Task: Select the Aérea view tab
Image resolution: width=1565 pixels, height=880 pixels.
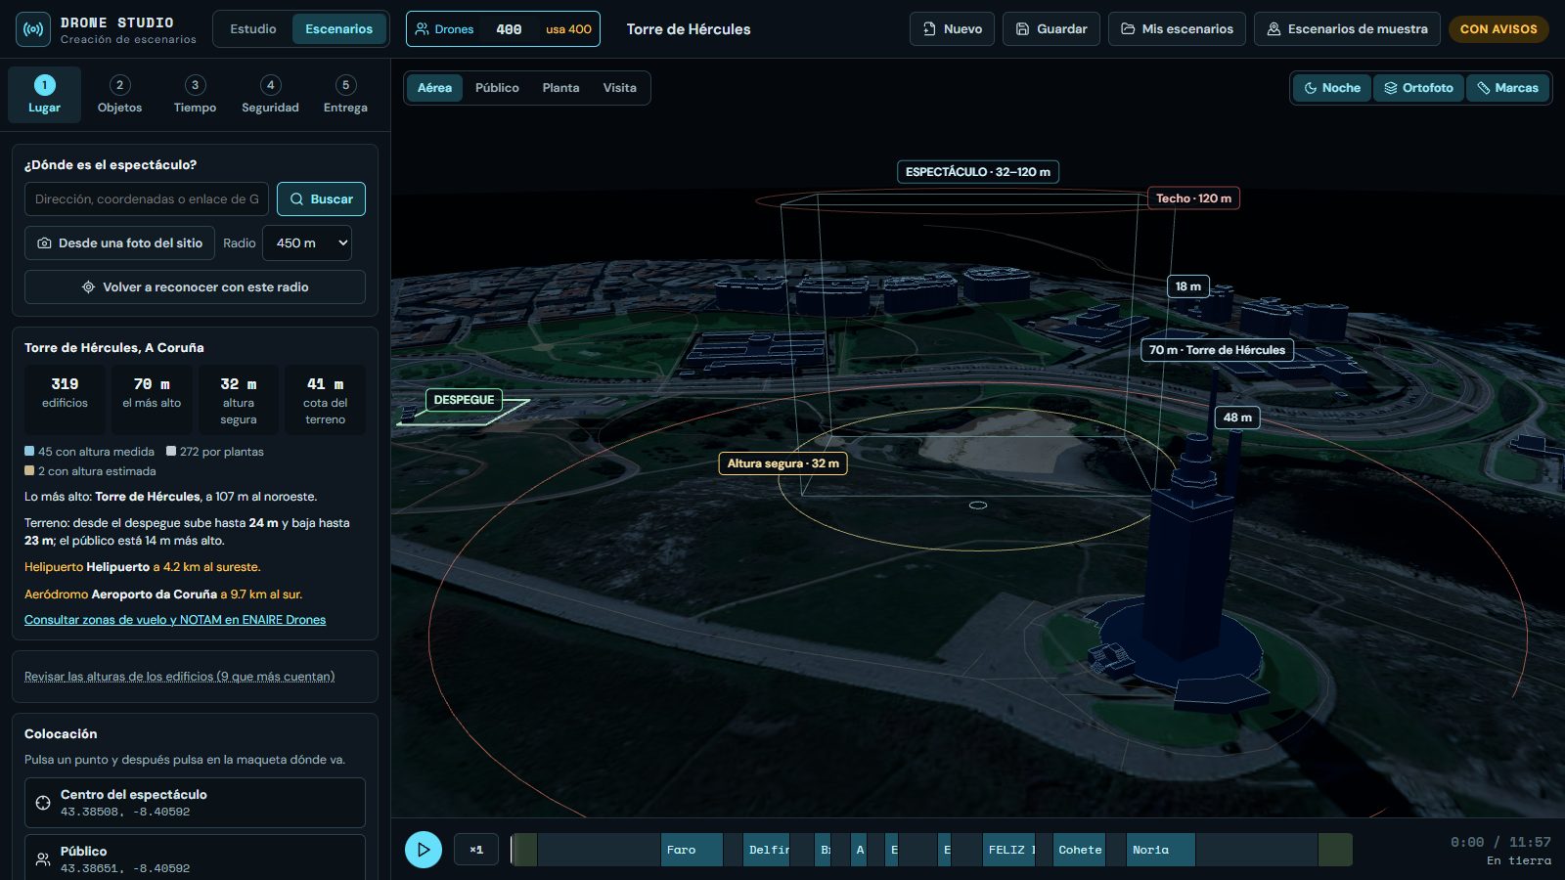Action: tap(434, 88)
